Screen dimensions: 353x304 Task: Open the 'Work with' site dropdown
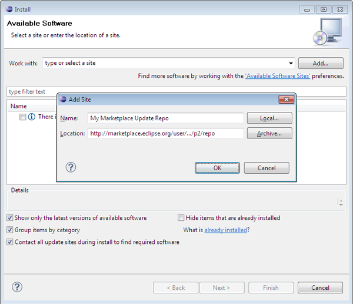[291, 64]
